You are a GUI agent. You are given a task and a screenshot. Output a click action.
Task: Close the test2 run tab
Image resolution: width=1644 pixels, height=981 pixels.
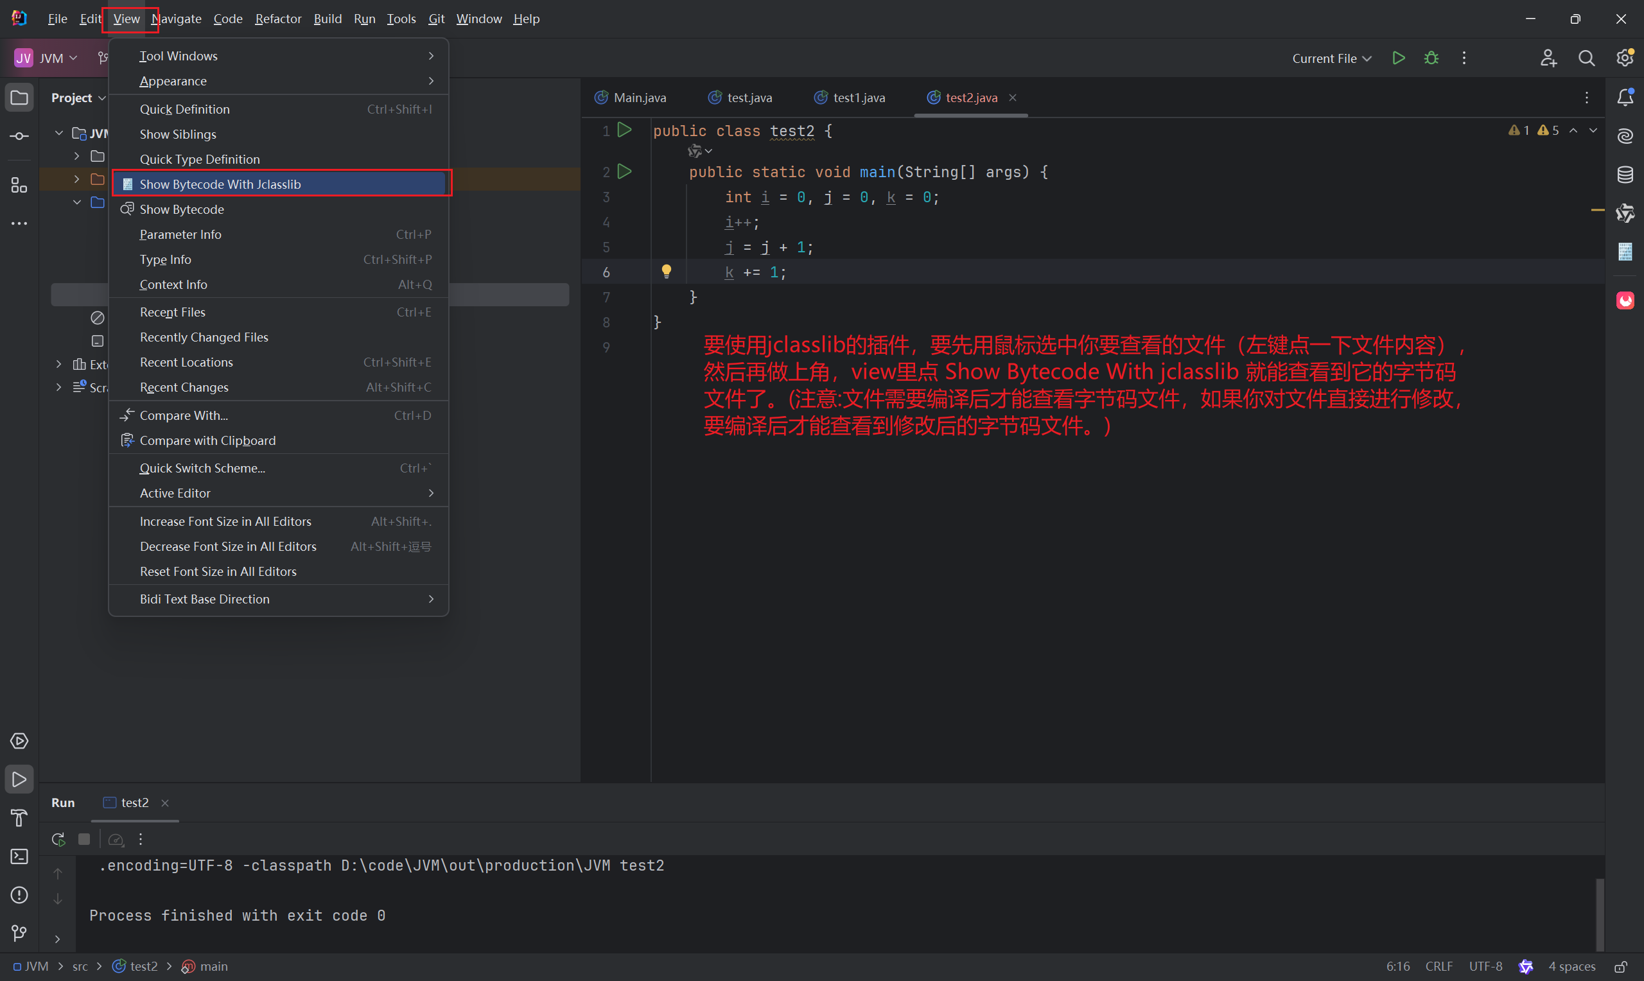pyautogui.click(x=165, y=803)
